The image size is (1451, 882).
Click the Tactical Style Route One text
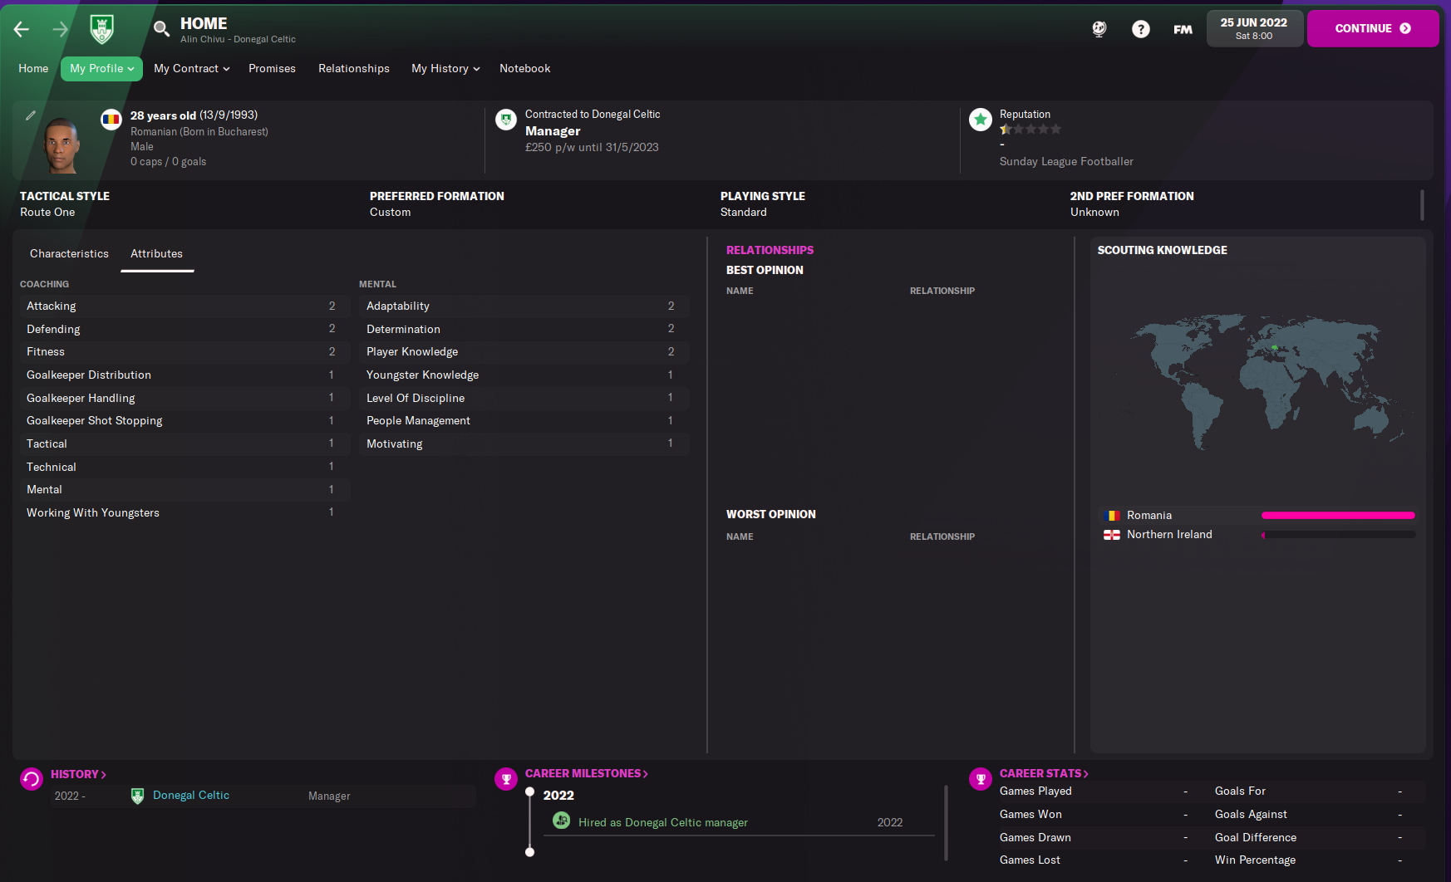tap(47, 213)
